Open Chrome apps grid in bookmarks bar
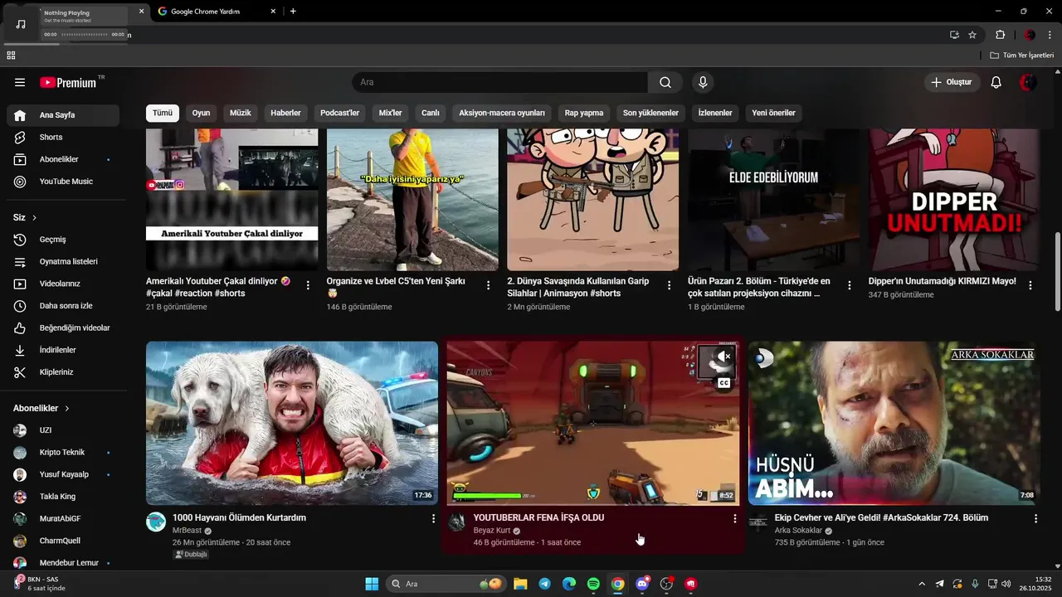 click(x=11, y=56)
